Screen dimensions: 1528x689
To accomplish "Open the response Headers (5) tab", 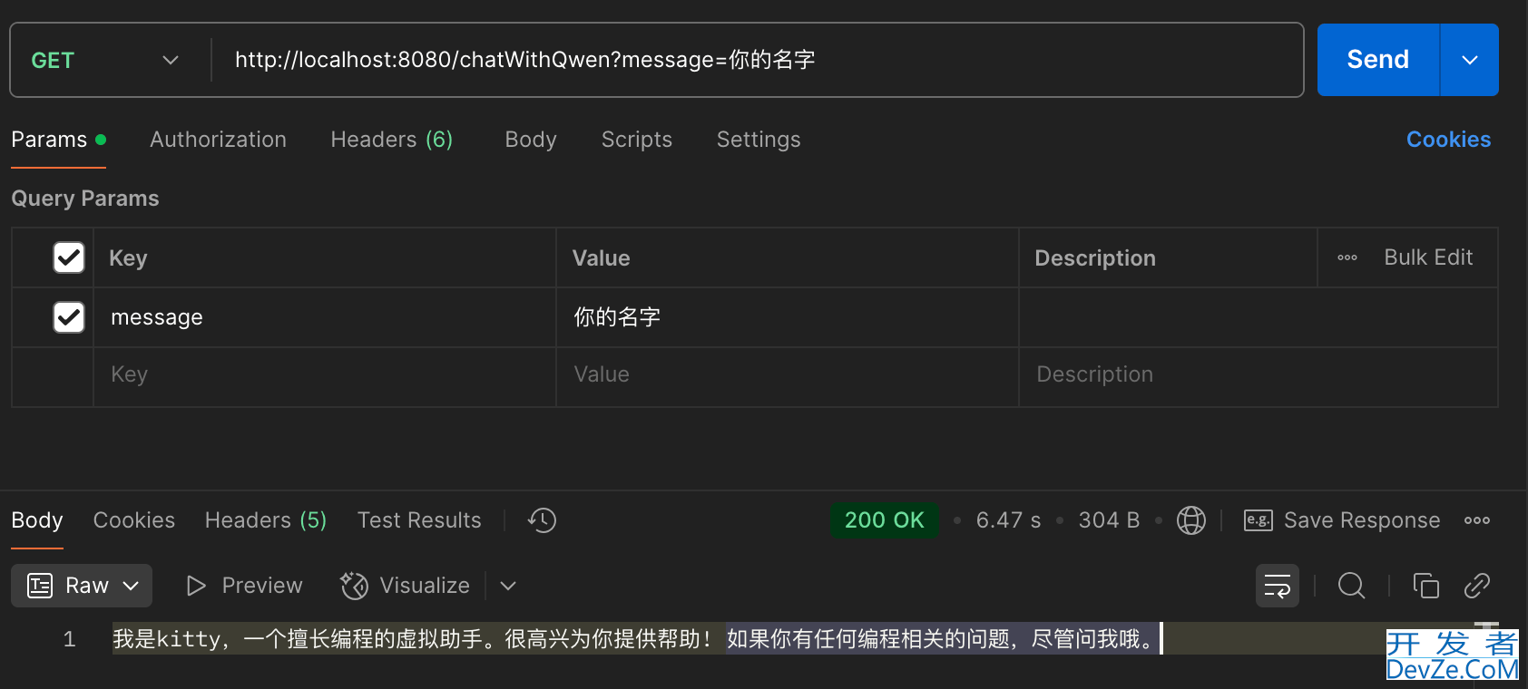I will (x=266, y=520).
